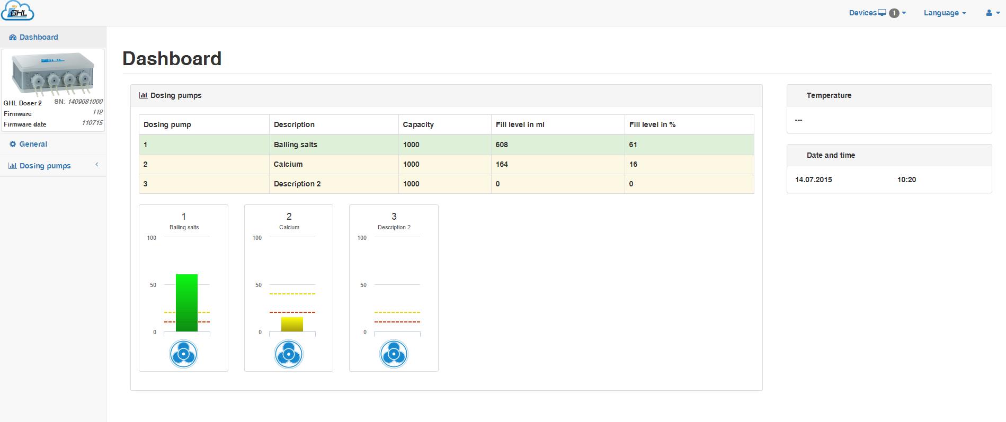
Task: Click the Description 2 table row
Action: (x=446, y=184)
